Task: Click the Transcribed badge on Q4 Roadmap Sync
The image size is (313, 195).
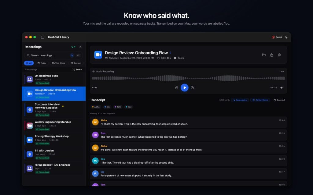Action: (x=42, y=83)
